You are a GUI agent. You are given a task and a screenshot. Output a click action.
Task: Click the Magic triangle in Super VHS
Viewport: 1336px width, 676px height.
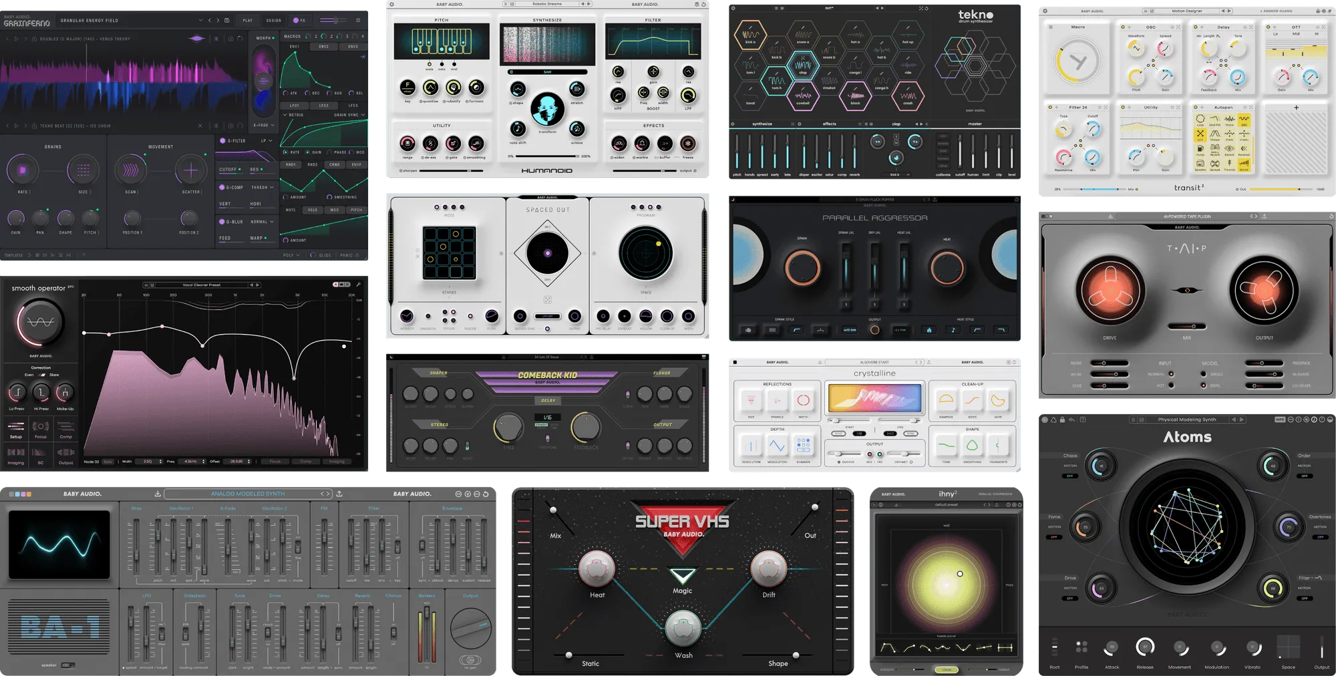[682, 576]
